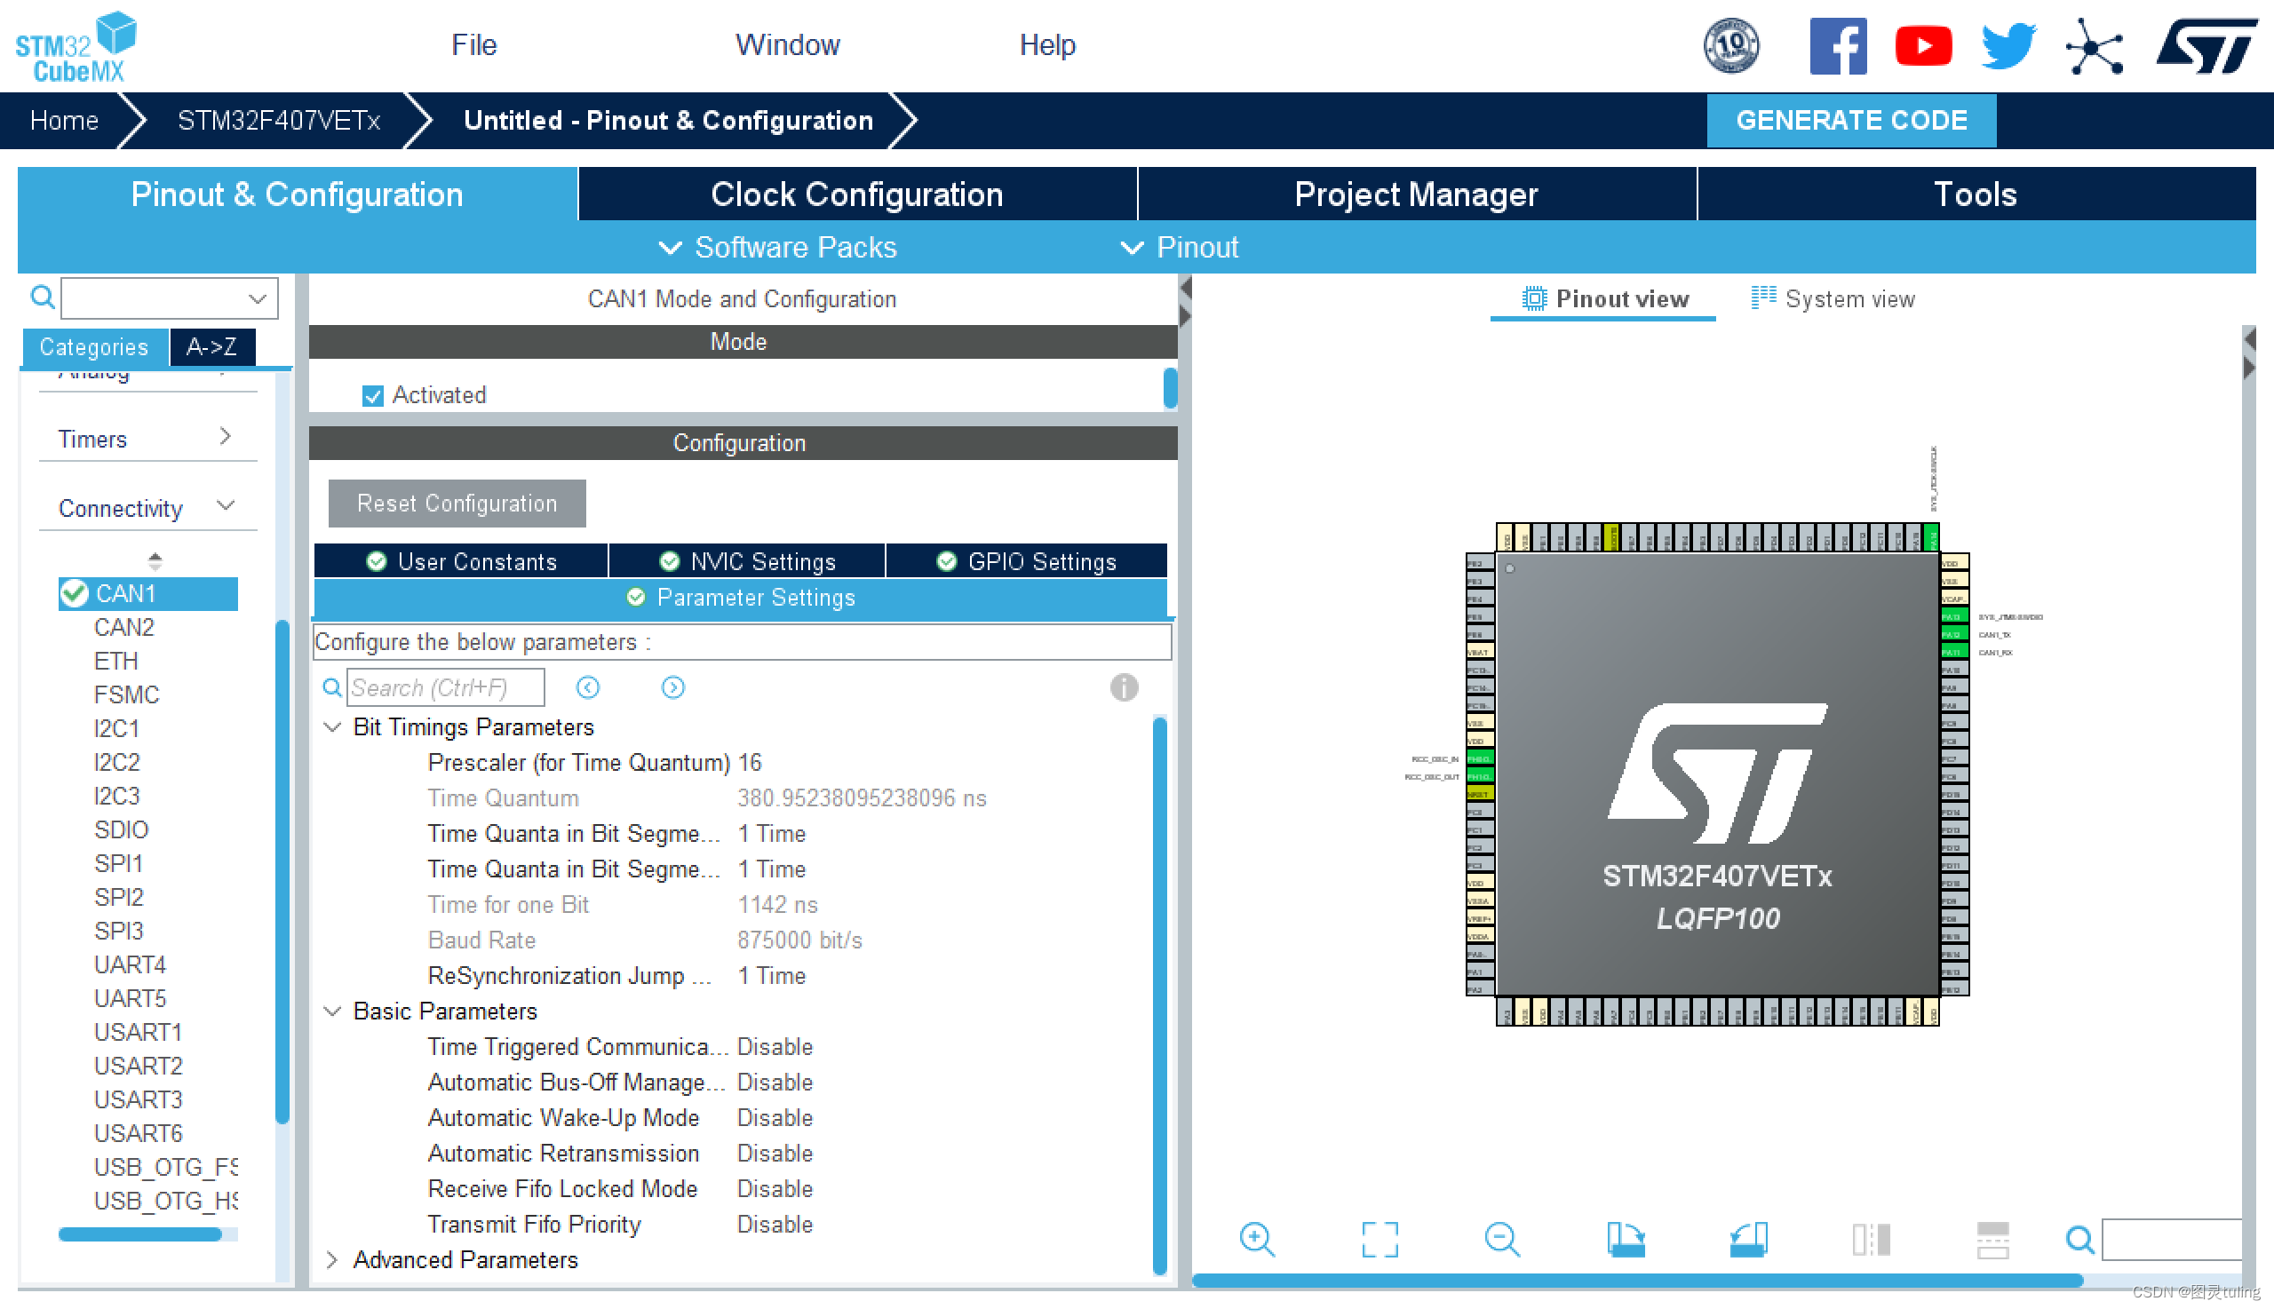
Task: Select the Parameter Settings tab
Action: point(741,598)
